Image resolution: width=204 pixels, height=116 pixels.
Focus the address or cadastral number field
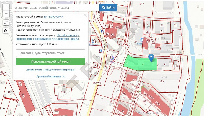coord(56,8)
